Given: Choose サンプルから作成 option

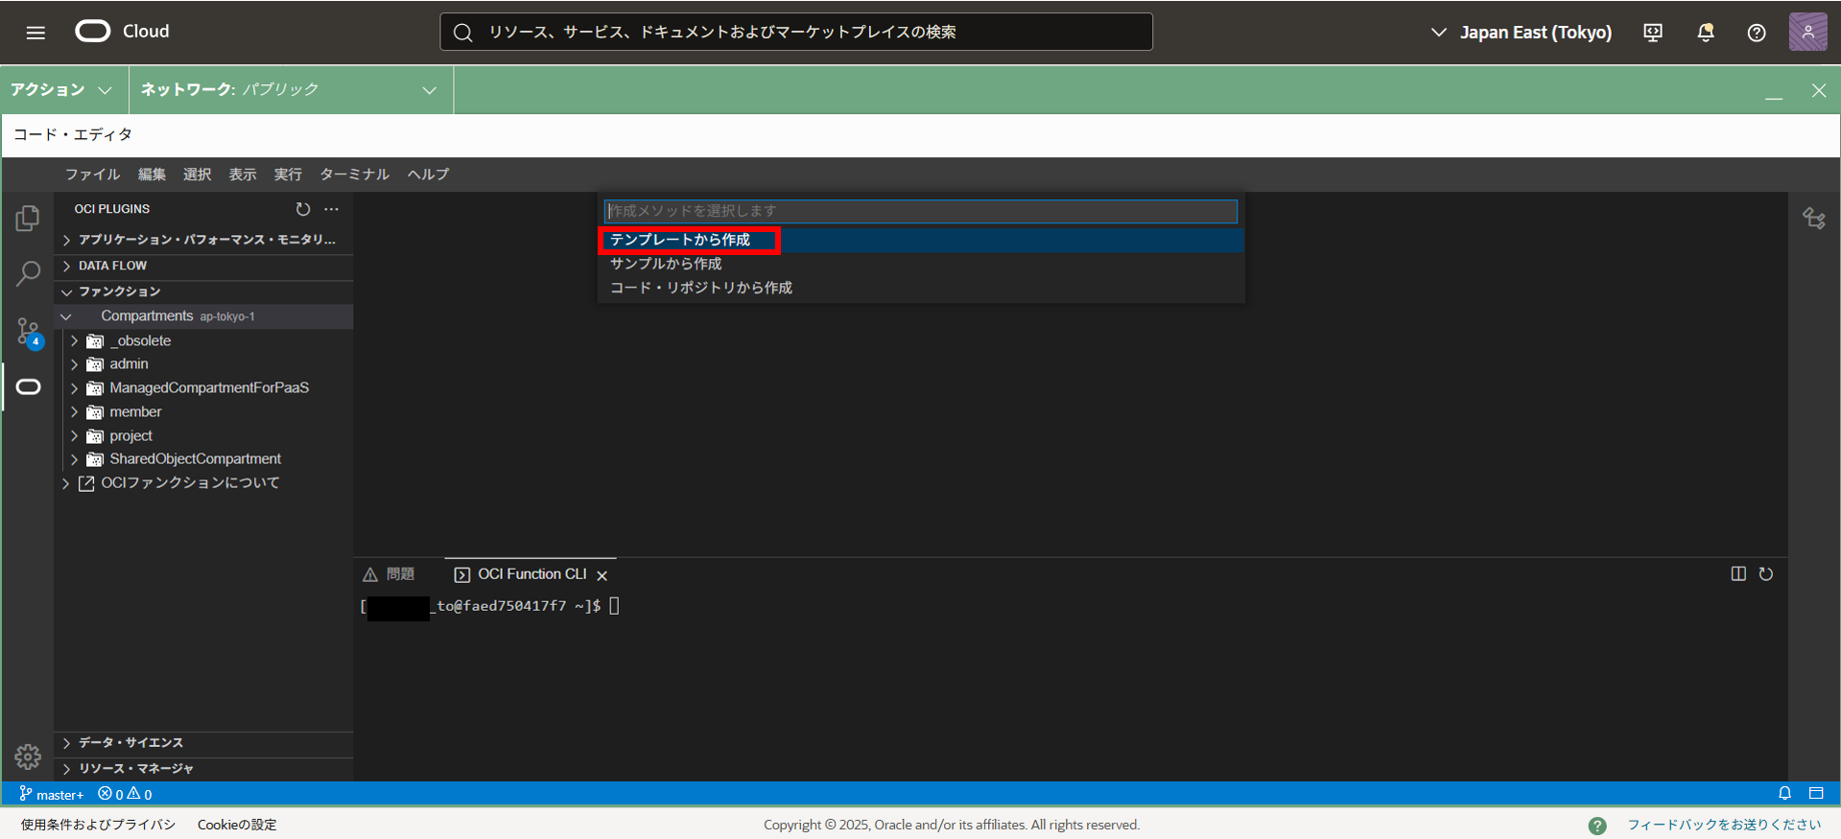Looking at the screenshot, I should point(921,264).
